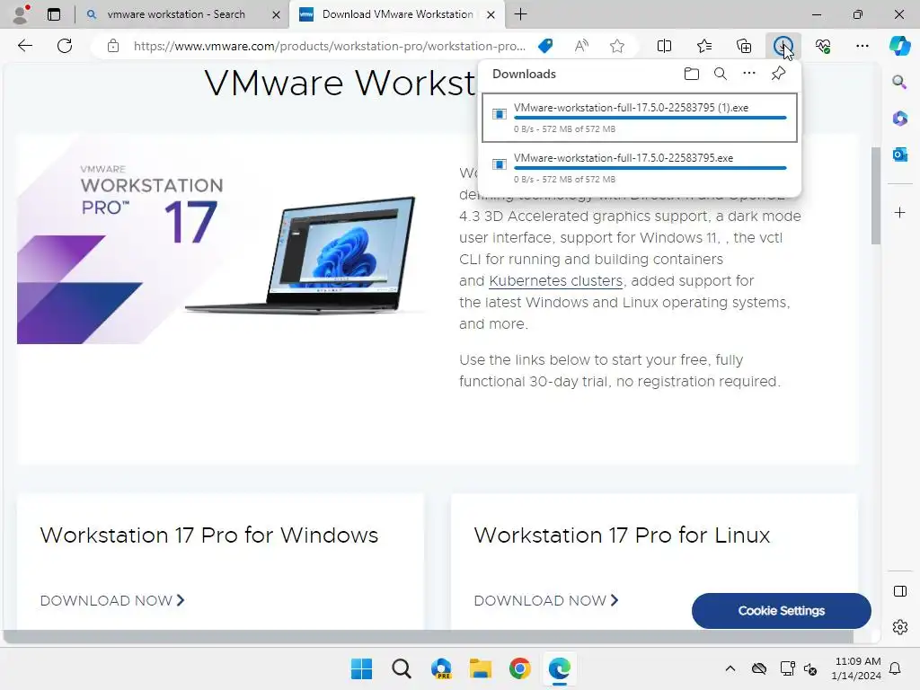
Task: Show hidden tray icons chevron
Action: (730, 668)
